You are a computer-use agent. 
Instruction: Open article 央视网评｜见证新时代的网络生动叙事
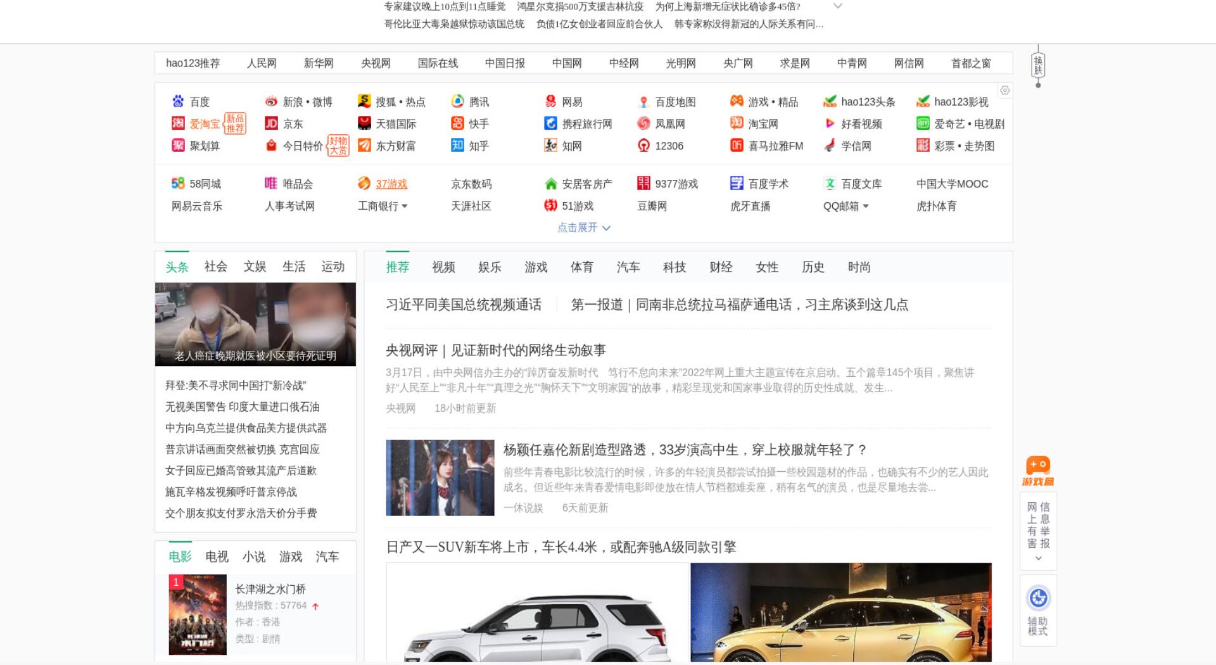[496, 350]
